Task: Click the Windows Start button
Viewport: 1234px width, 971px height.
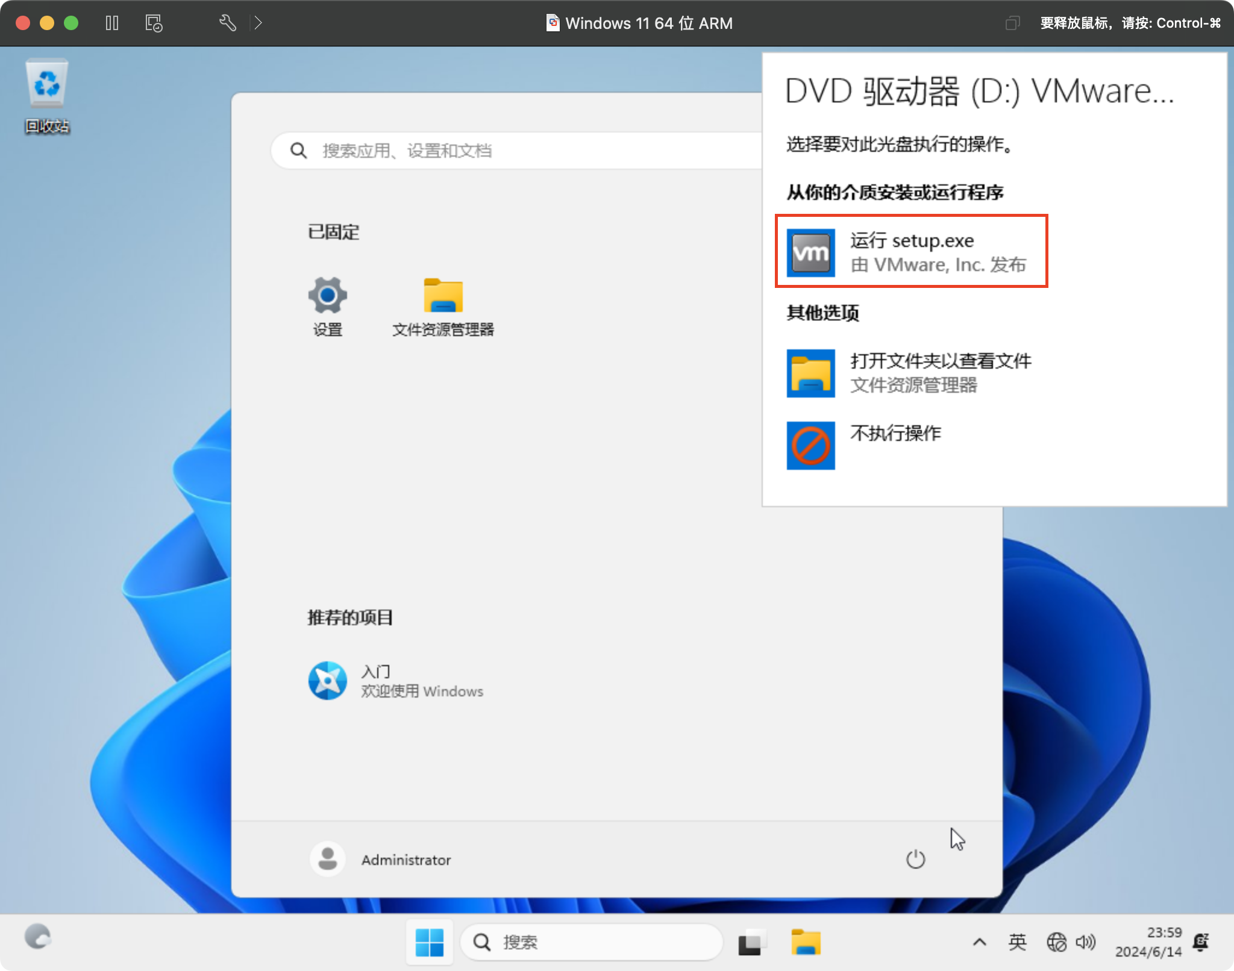Action: (430, 942)
